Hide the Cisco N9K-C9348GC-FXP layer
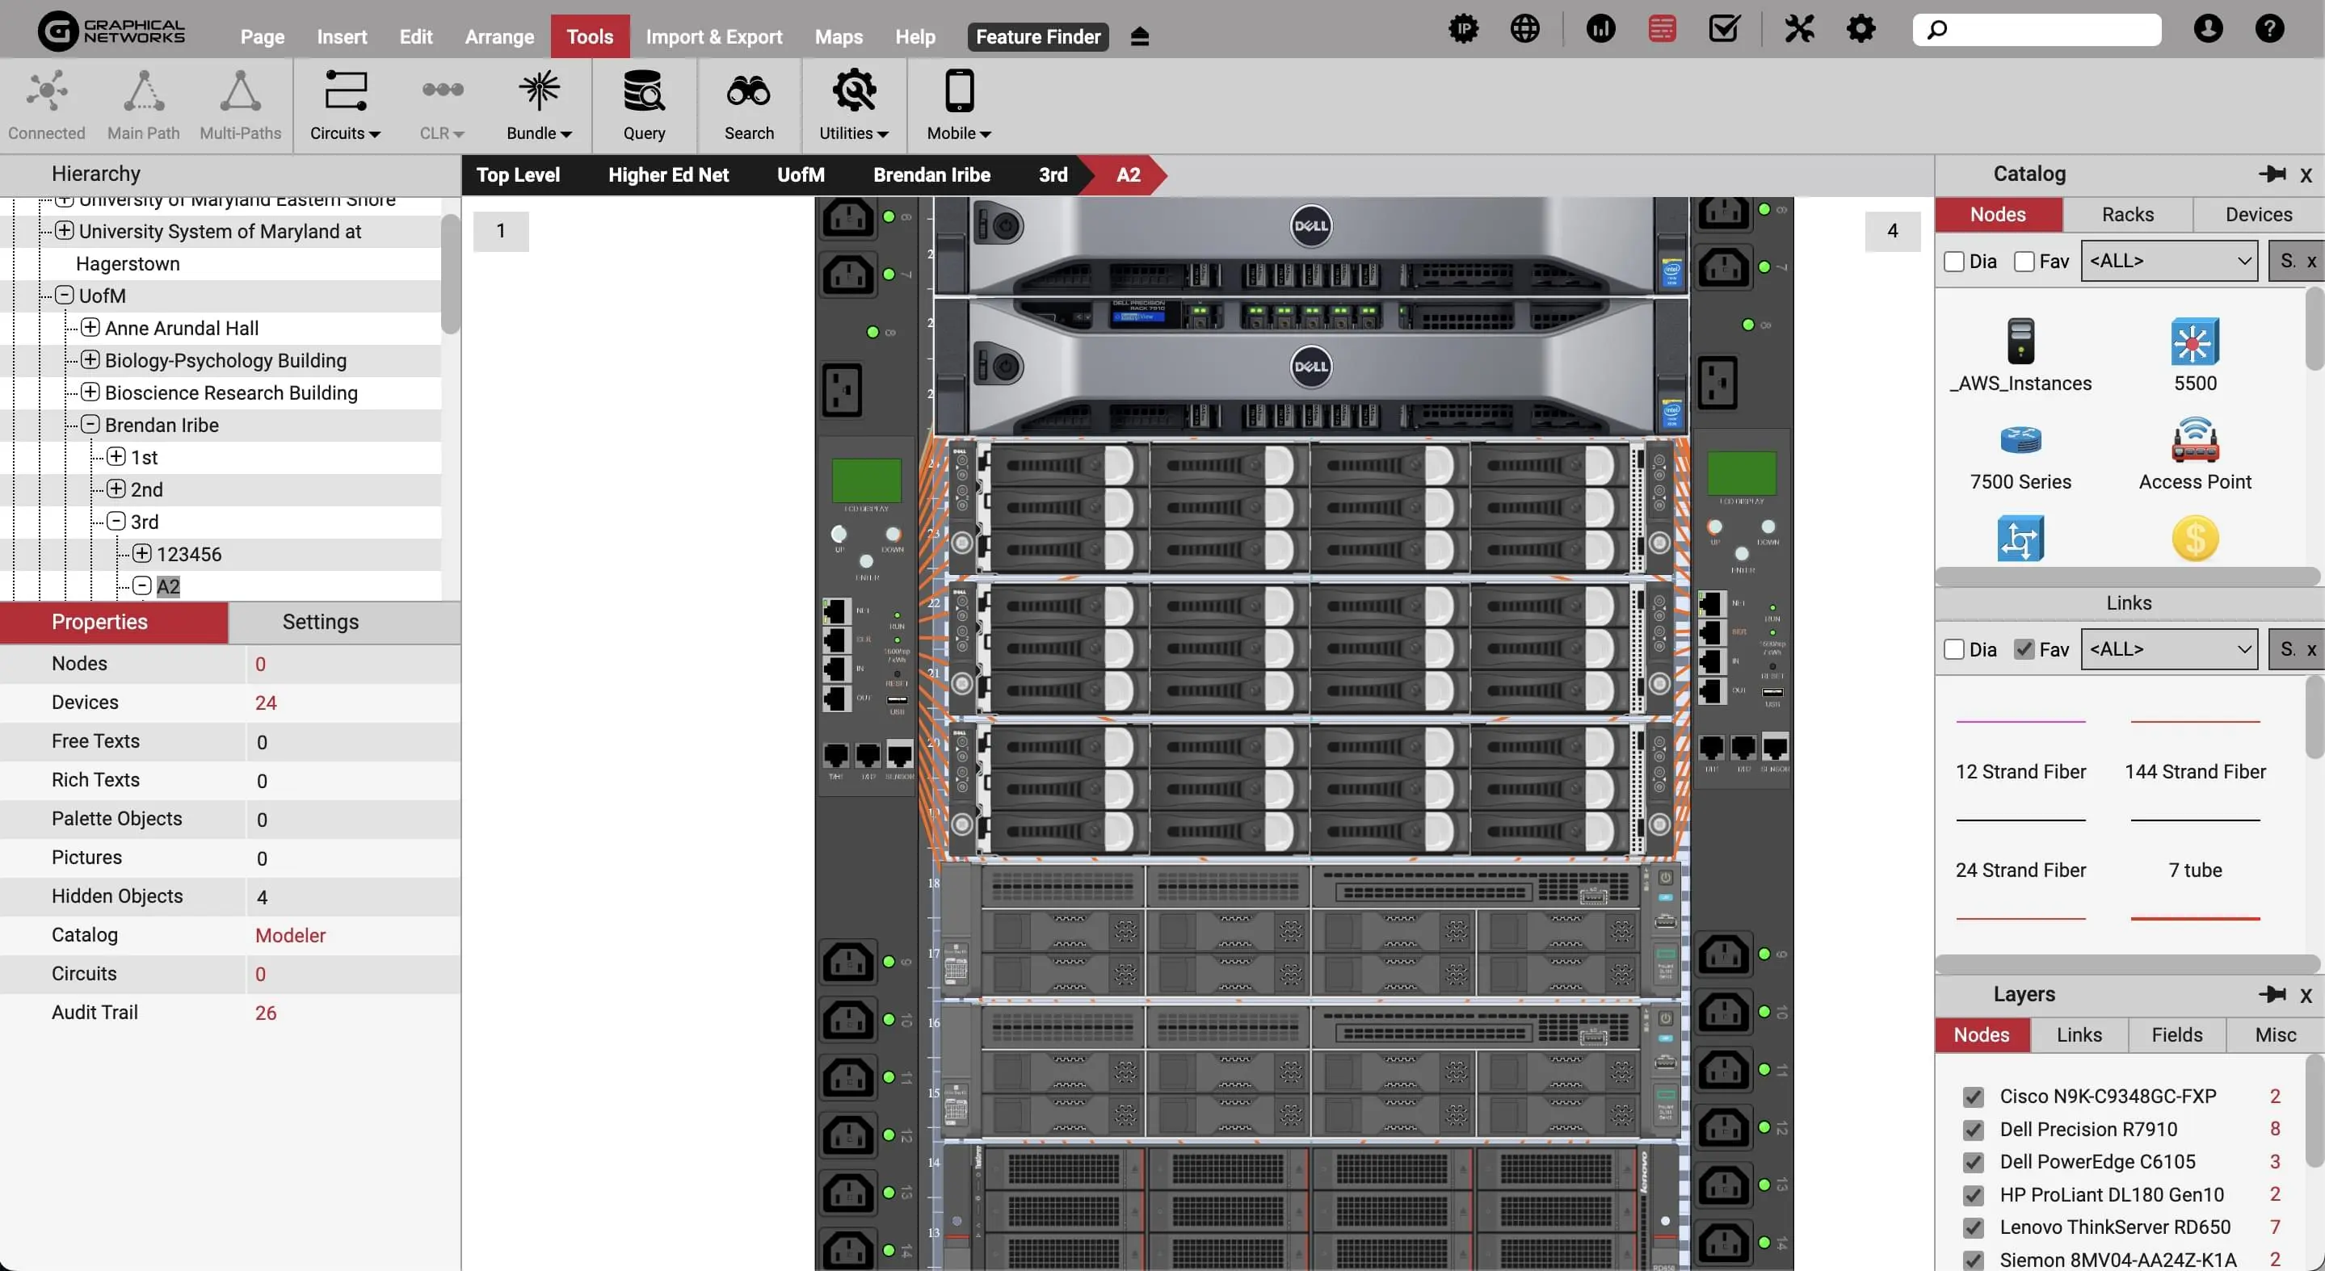The height and width of the screenshot is (1271, 2325). click(x=1973, y=1097)
